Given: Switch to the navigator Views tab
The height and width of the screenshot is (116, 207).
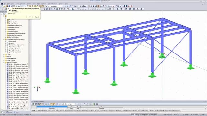Looking at the screenshot, I should pos(16,112).
